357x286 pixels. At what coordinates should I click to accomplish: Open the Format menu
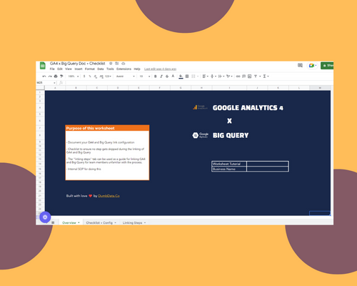(90, 69)
